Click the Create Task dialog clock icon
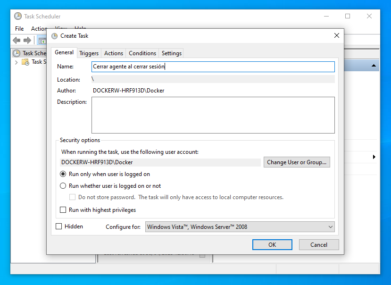391x285 pixels. (x=55, y=36)
